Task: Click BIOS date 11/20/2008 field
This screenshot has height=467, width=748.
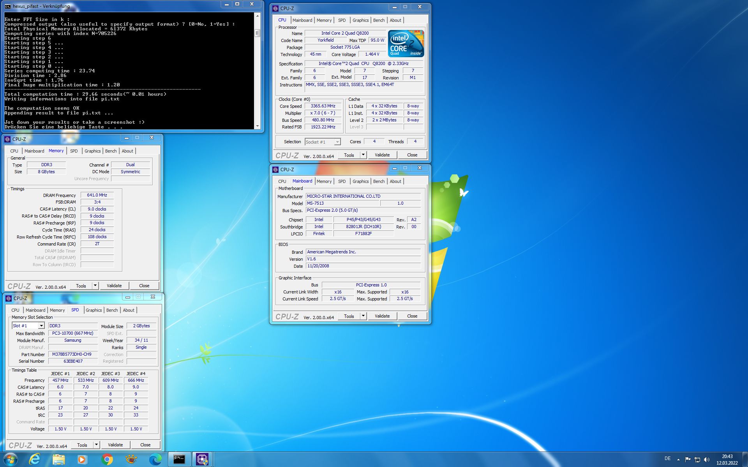Action: (363, 266)
